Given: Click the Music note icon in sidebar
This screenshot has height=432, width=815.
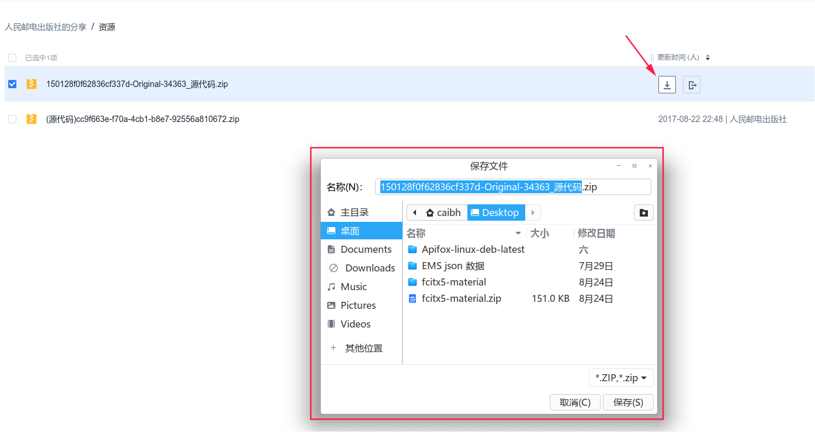Looking at the screenshot, I should (331, 286).
